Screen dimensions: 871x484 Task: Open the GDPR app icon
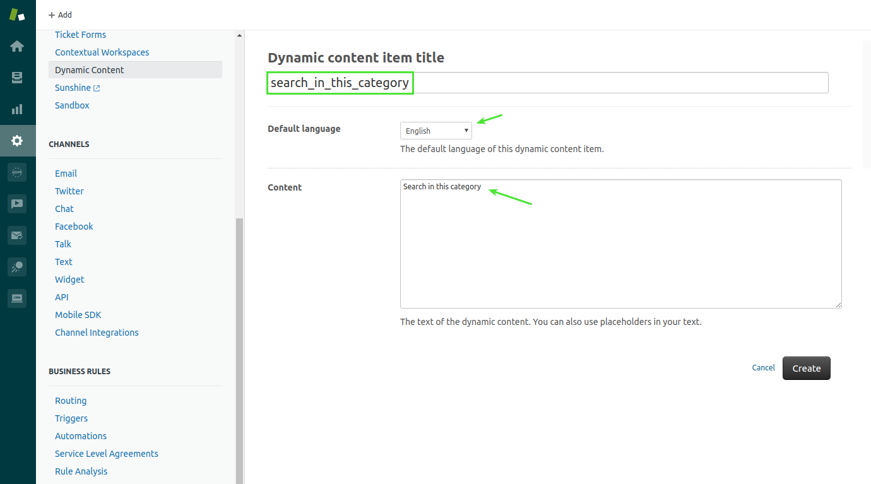point(17,172)
